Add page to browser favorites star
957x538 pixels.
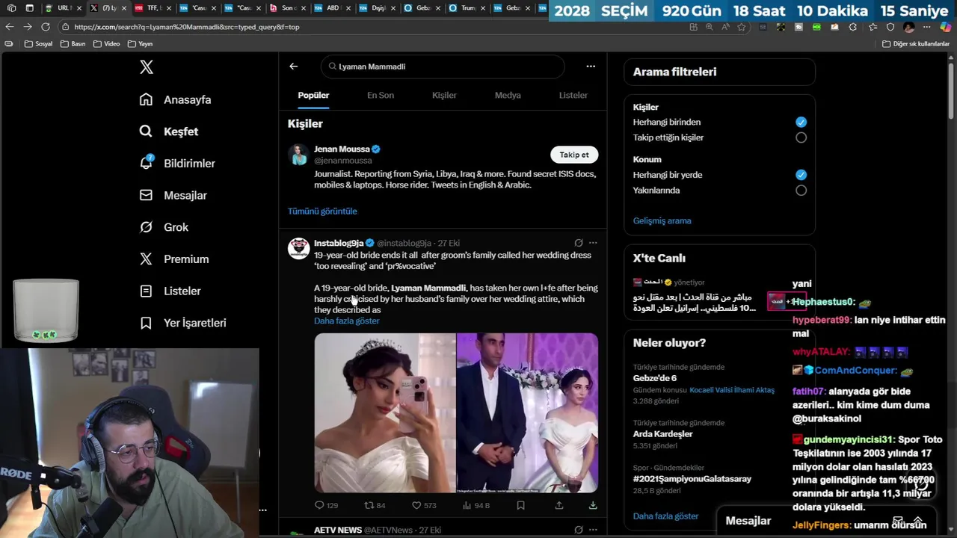click(x=742, y=27)
